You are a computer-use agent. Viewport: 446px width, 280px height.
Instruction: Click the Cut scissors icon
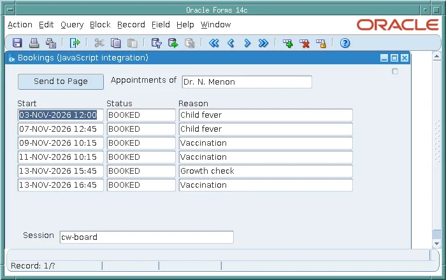99,43
